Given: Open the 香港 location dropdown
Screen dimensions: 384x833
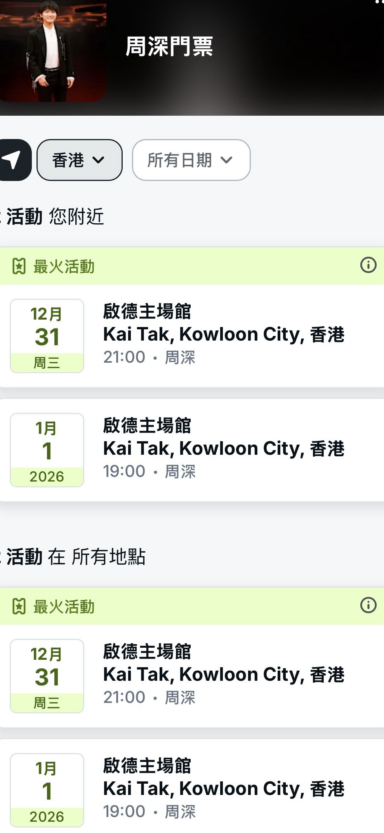Looking at the screenshot, I should coord(79,160).
